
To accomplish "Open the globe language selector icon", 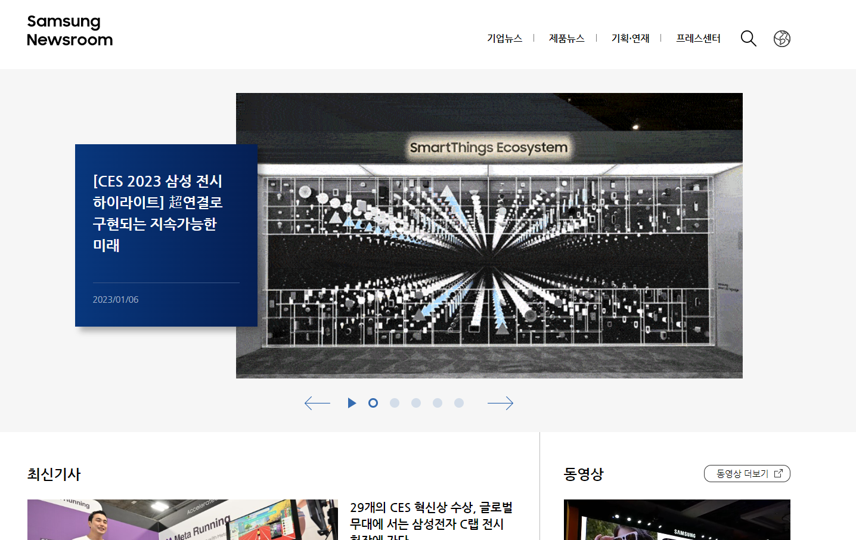I will point(782,39).
